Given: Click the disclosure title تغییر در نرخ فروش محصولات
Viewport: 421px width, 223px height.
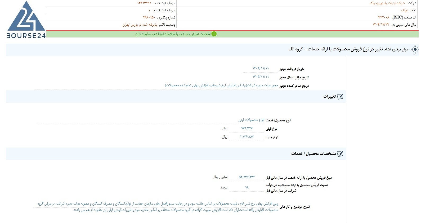Looking at the screenshot, I should (x=336, y=49).
